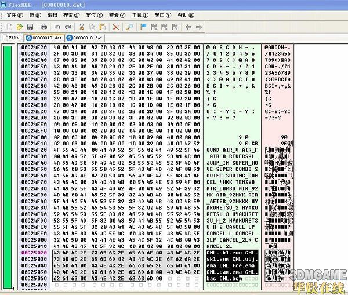The image size is (348, 295).
Task: Delete selection with the red X icon
Action: (x=116, y=27)
